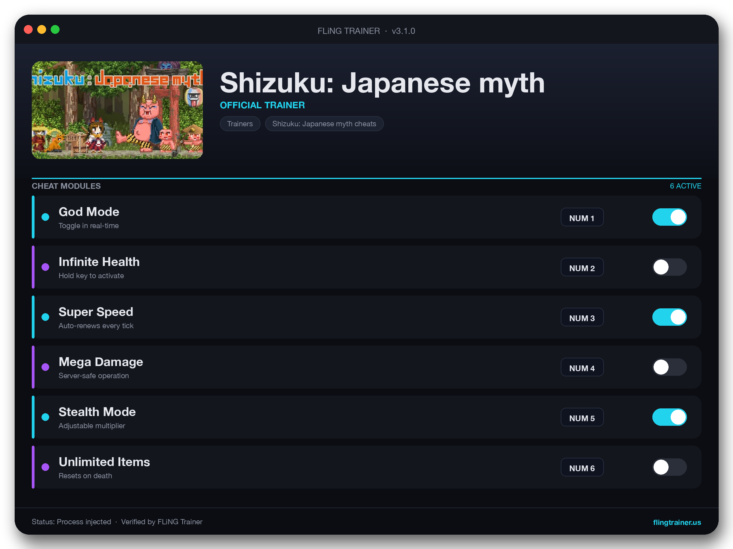The width and height of the screenshot is (733, 549).
Task: Turn off the God Mode toggle
Action: click(669, 217)
